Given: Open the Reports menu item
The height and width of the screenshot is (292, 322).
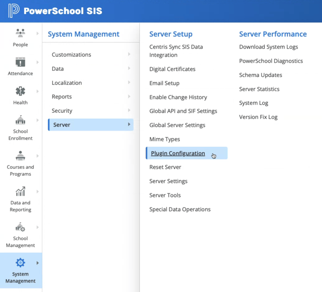Looking at the screenshot, I should (62, 97).
